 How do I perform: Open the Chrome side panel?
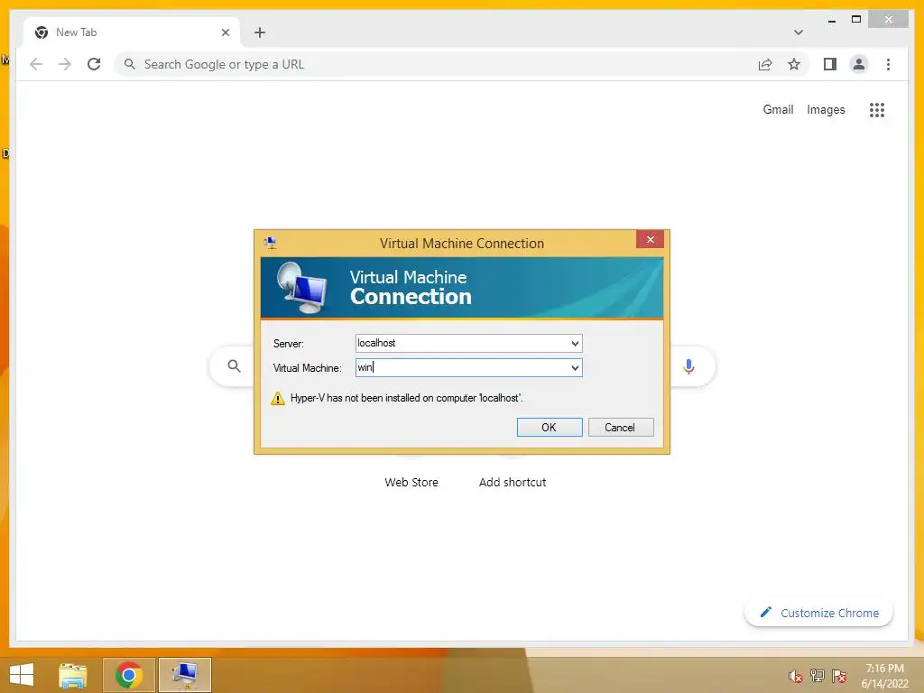830,64
